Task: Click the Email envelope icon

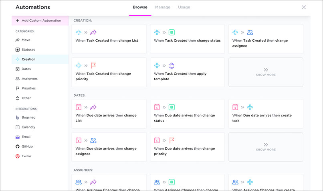Action: (18, 137)
